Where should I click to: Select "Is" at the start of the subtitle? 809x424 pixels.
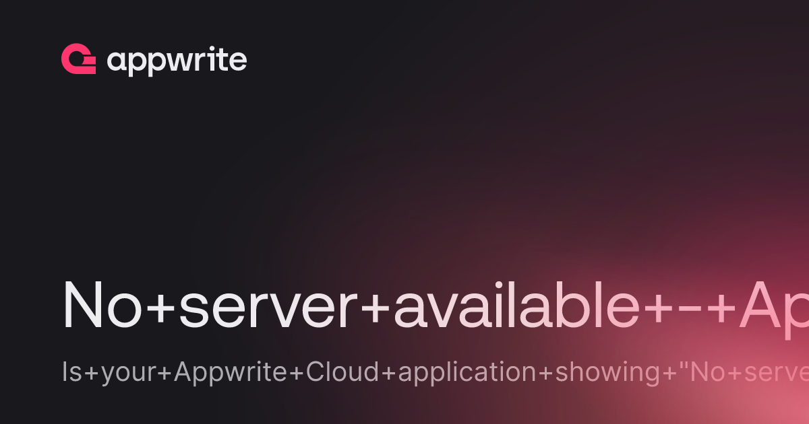(71, 372)
